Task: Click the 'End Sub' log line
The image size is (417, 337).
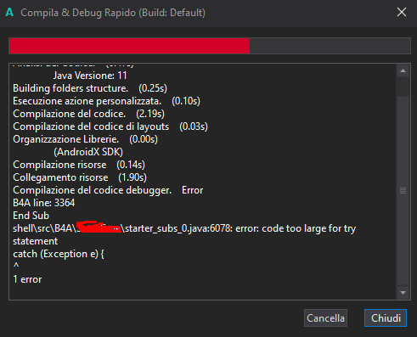Action: pos(31,216)
